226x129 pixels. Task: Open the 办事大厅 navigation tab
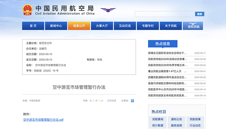[x=102, y=26]
